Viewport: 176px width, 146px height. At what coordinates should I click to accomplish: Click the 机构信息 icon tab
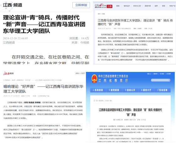[x=98, y=90]
